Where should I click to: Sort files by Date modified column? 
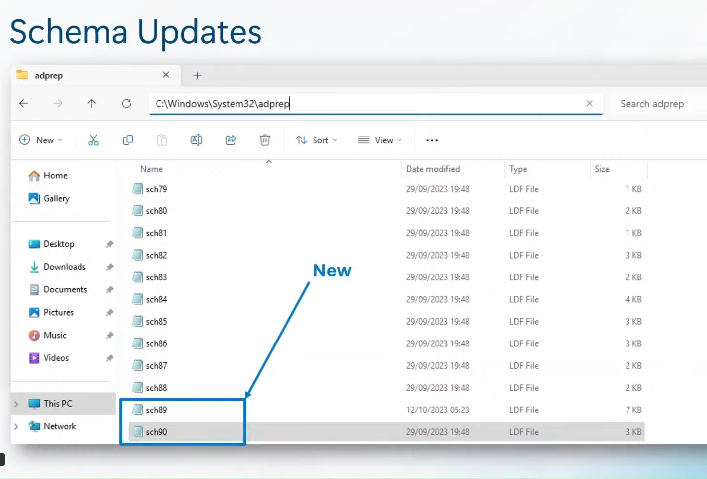point(433,169)
